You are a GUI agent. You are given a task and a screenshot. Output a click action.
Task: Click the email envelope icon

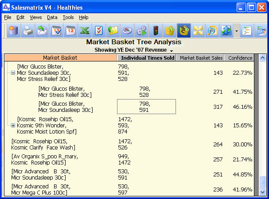point(42,31)
